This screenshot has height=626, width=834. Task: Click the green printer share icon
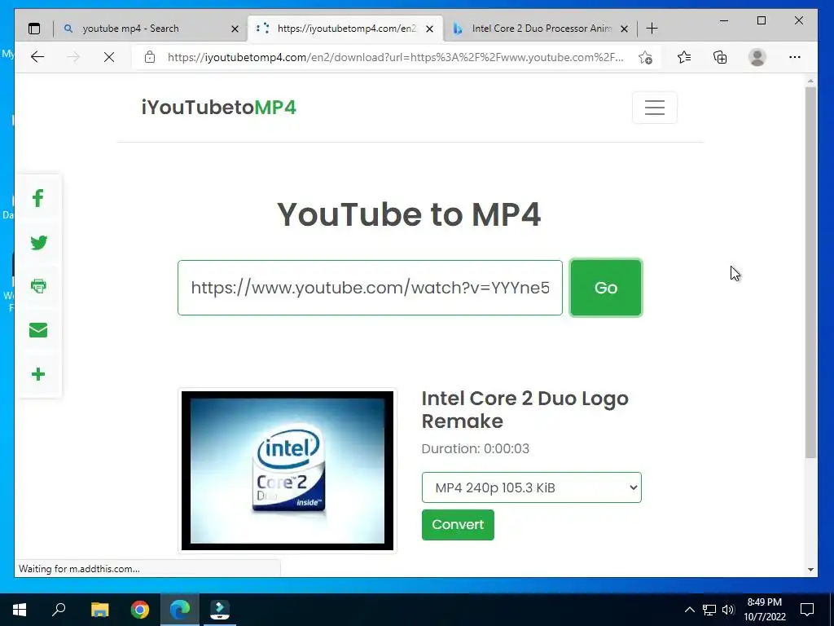click(37, 286)
